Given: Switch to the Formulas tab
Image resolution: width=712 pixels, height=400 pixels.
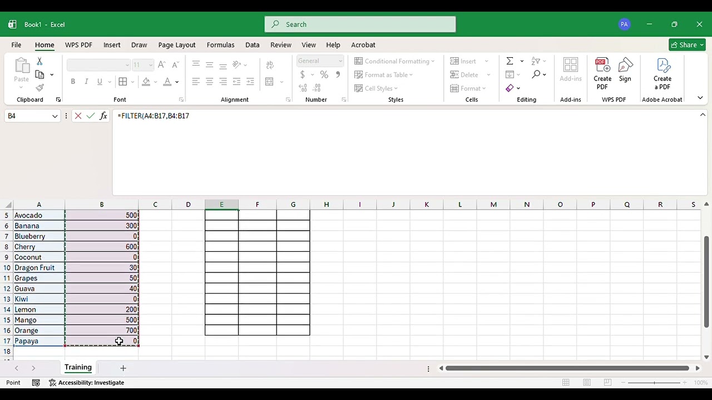Looking at the screenshot, I should point(220,45).
